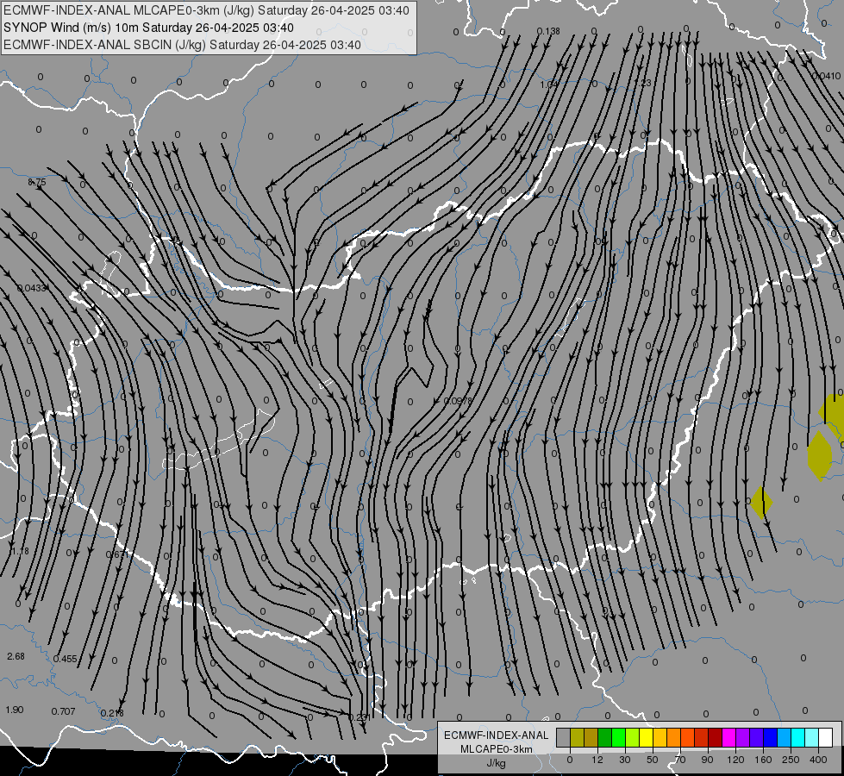Pick the orange swatch above label 70
The width and height of the screenshot is (844, 776).
(x=674, y=737)
